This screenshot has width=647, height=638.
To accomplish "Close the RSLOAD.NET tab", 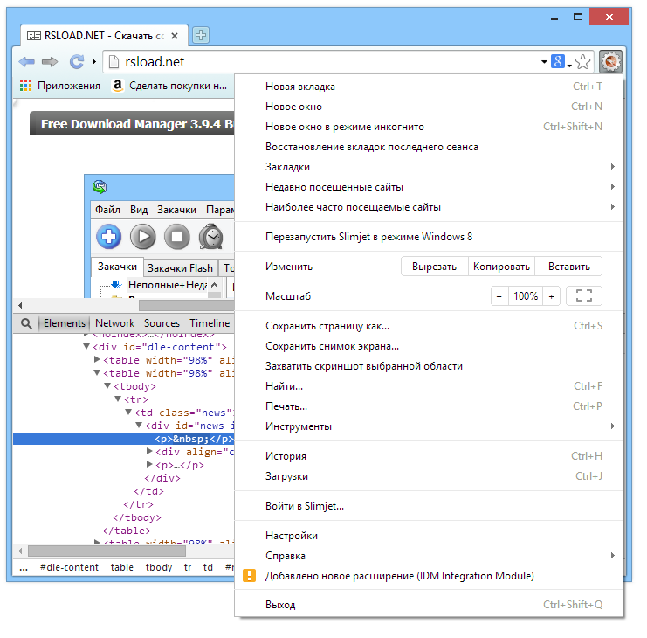I will [x=175, y=36].
